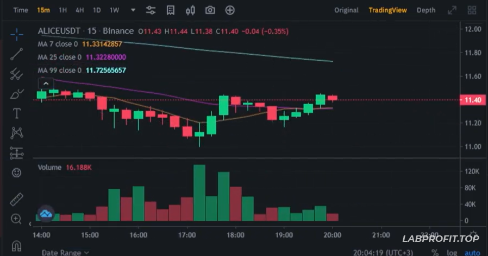
Task: Open the Date Range dropdown
Action: pyautogui.click(x=65, y=252)
